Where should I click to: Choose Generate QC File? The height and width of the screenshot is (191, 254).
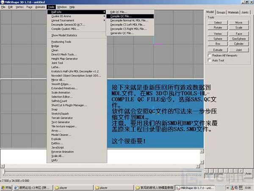pos(130,33)
